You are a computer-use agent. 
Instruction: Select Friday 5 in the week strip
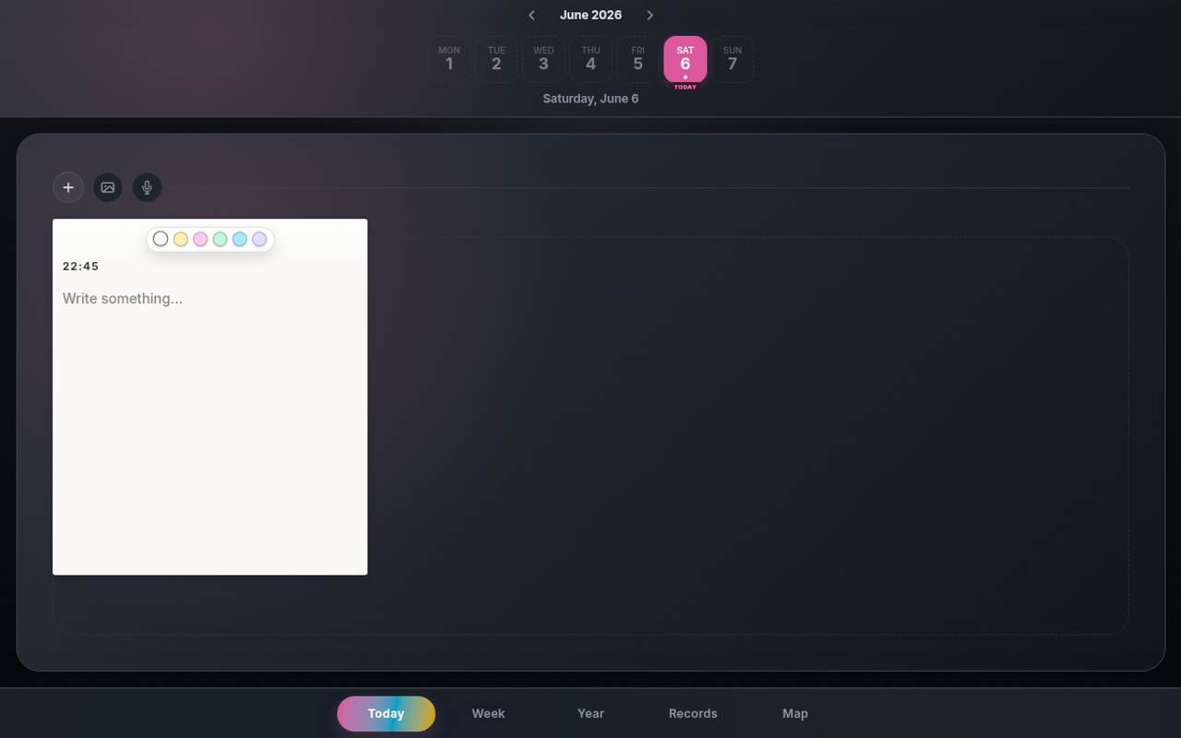point(638,59)
